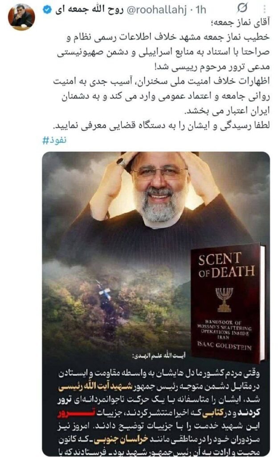
Task: Click the Isaac Goldstein author name on book
Action: point(224,345)
